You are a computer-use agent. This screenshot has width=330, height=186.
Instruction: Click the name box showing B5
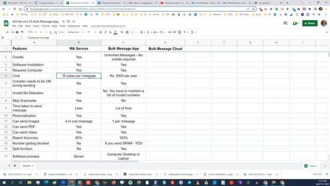click(x=8, y=38)
